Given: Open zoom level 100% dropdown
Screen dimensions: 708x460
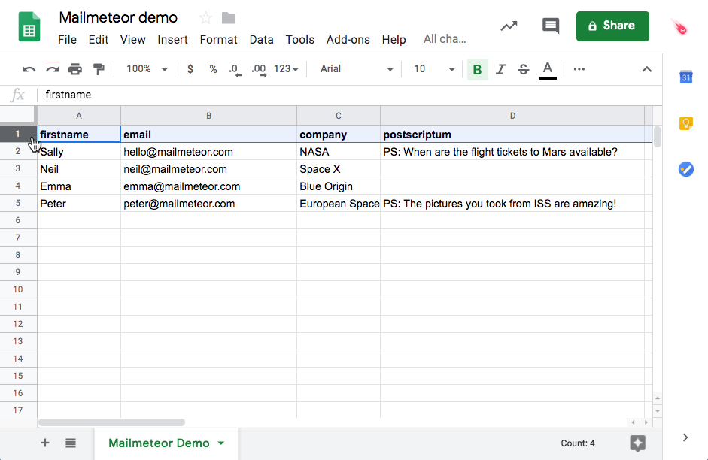Looking at the screenshot, I should pyautogui.click(x=147, y=69).
